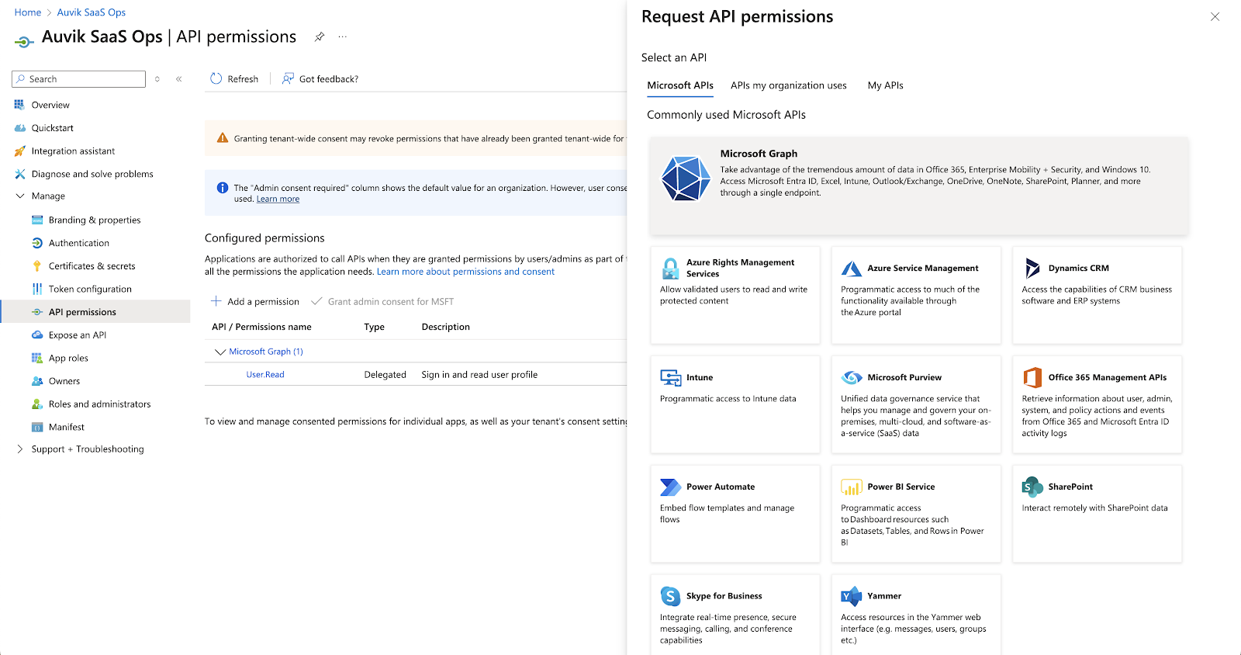
Task: Switch to My APIs tab
Action: 886,85
